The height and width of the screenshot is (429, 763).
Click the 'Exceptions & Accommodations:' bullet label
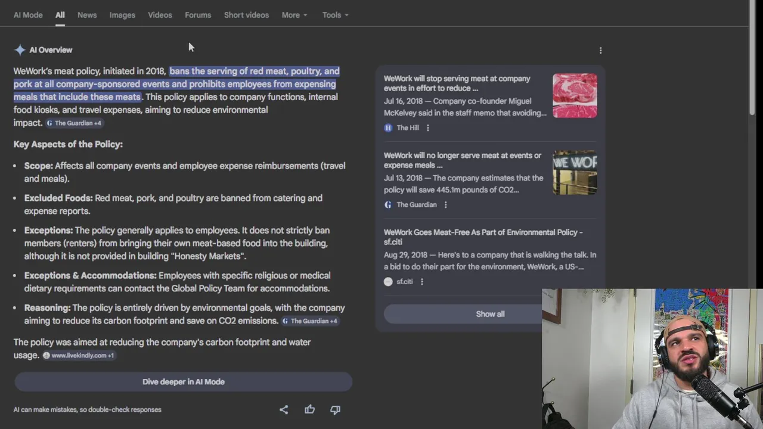90,275
